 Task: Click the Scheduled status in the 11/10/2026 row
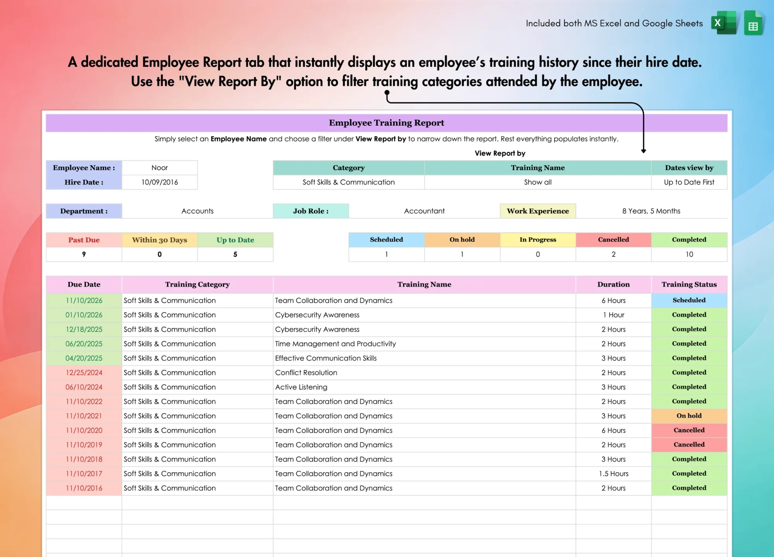point(689,301)
